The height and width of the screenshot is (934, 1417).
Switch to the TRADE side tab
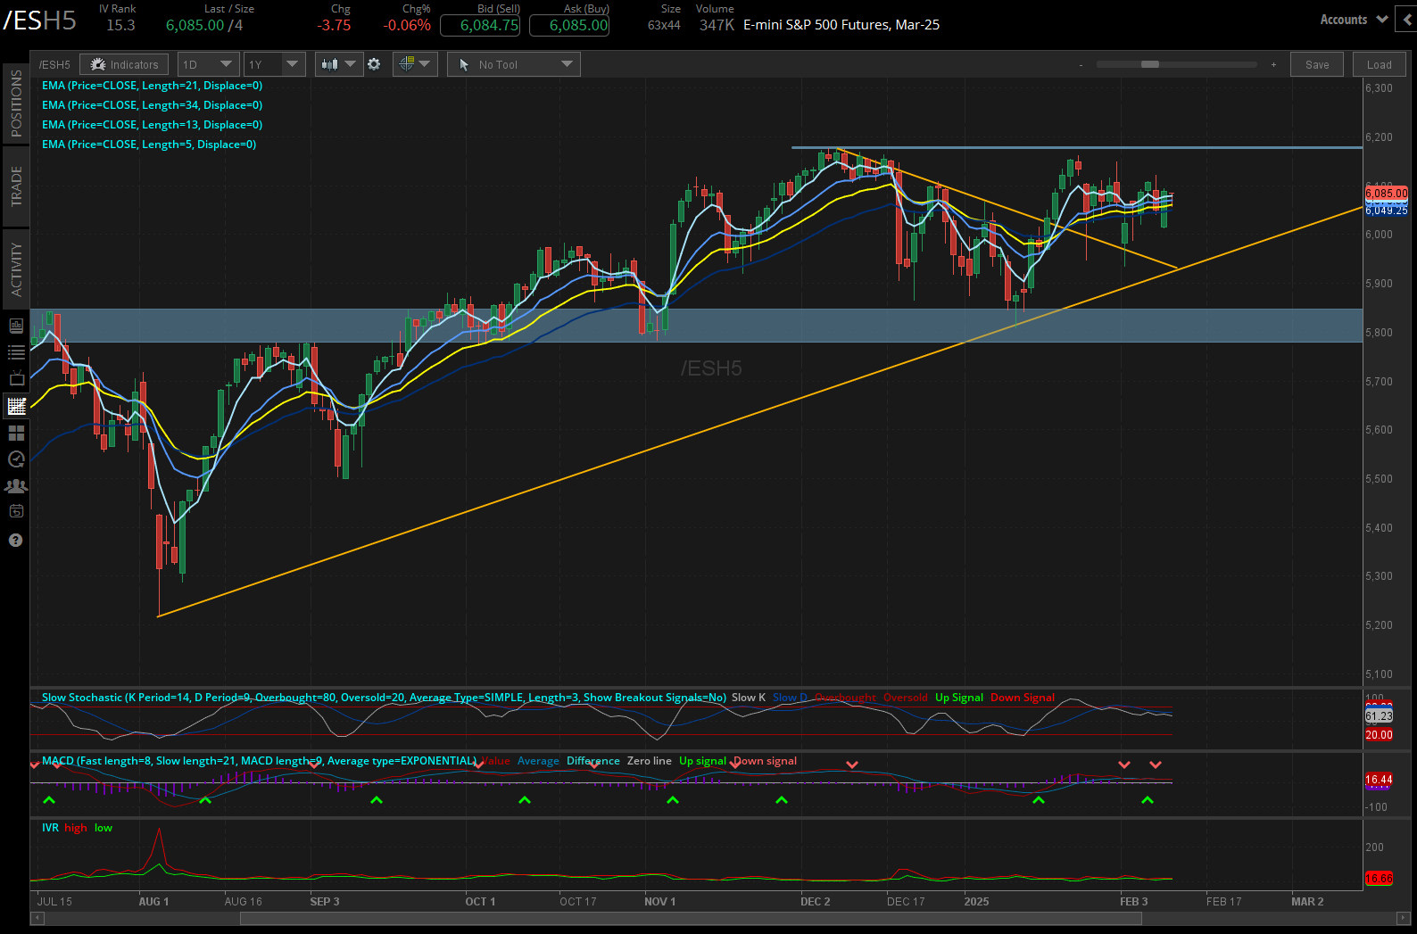coord(16,186)
